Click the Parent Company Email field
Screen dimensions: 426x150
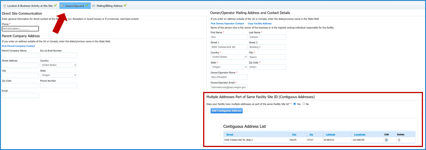(x=20, y=95)
